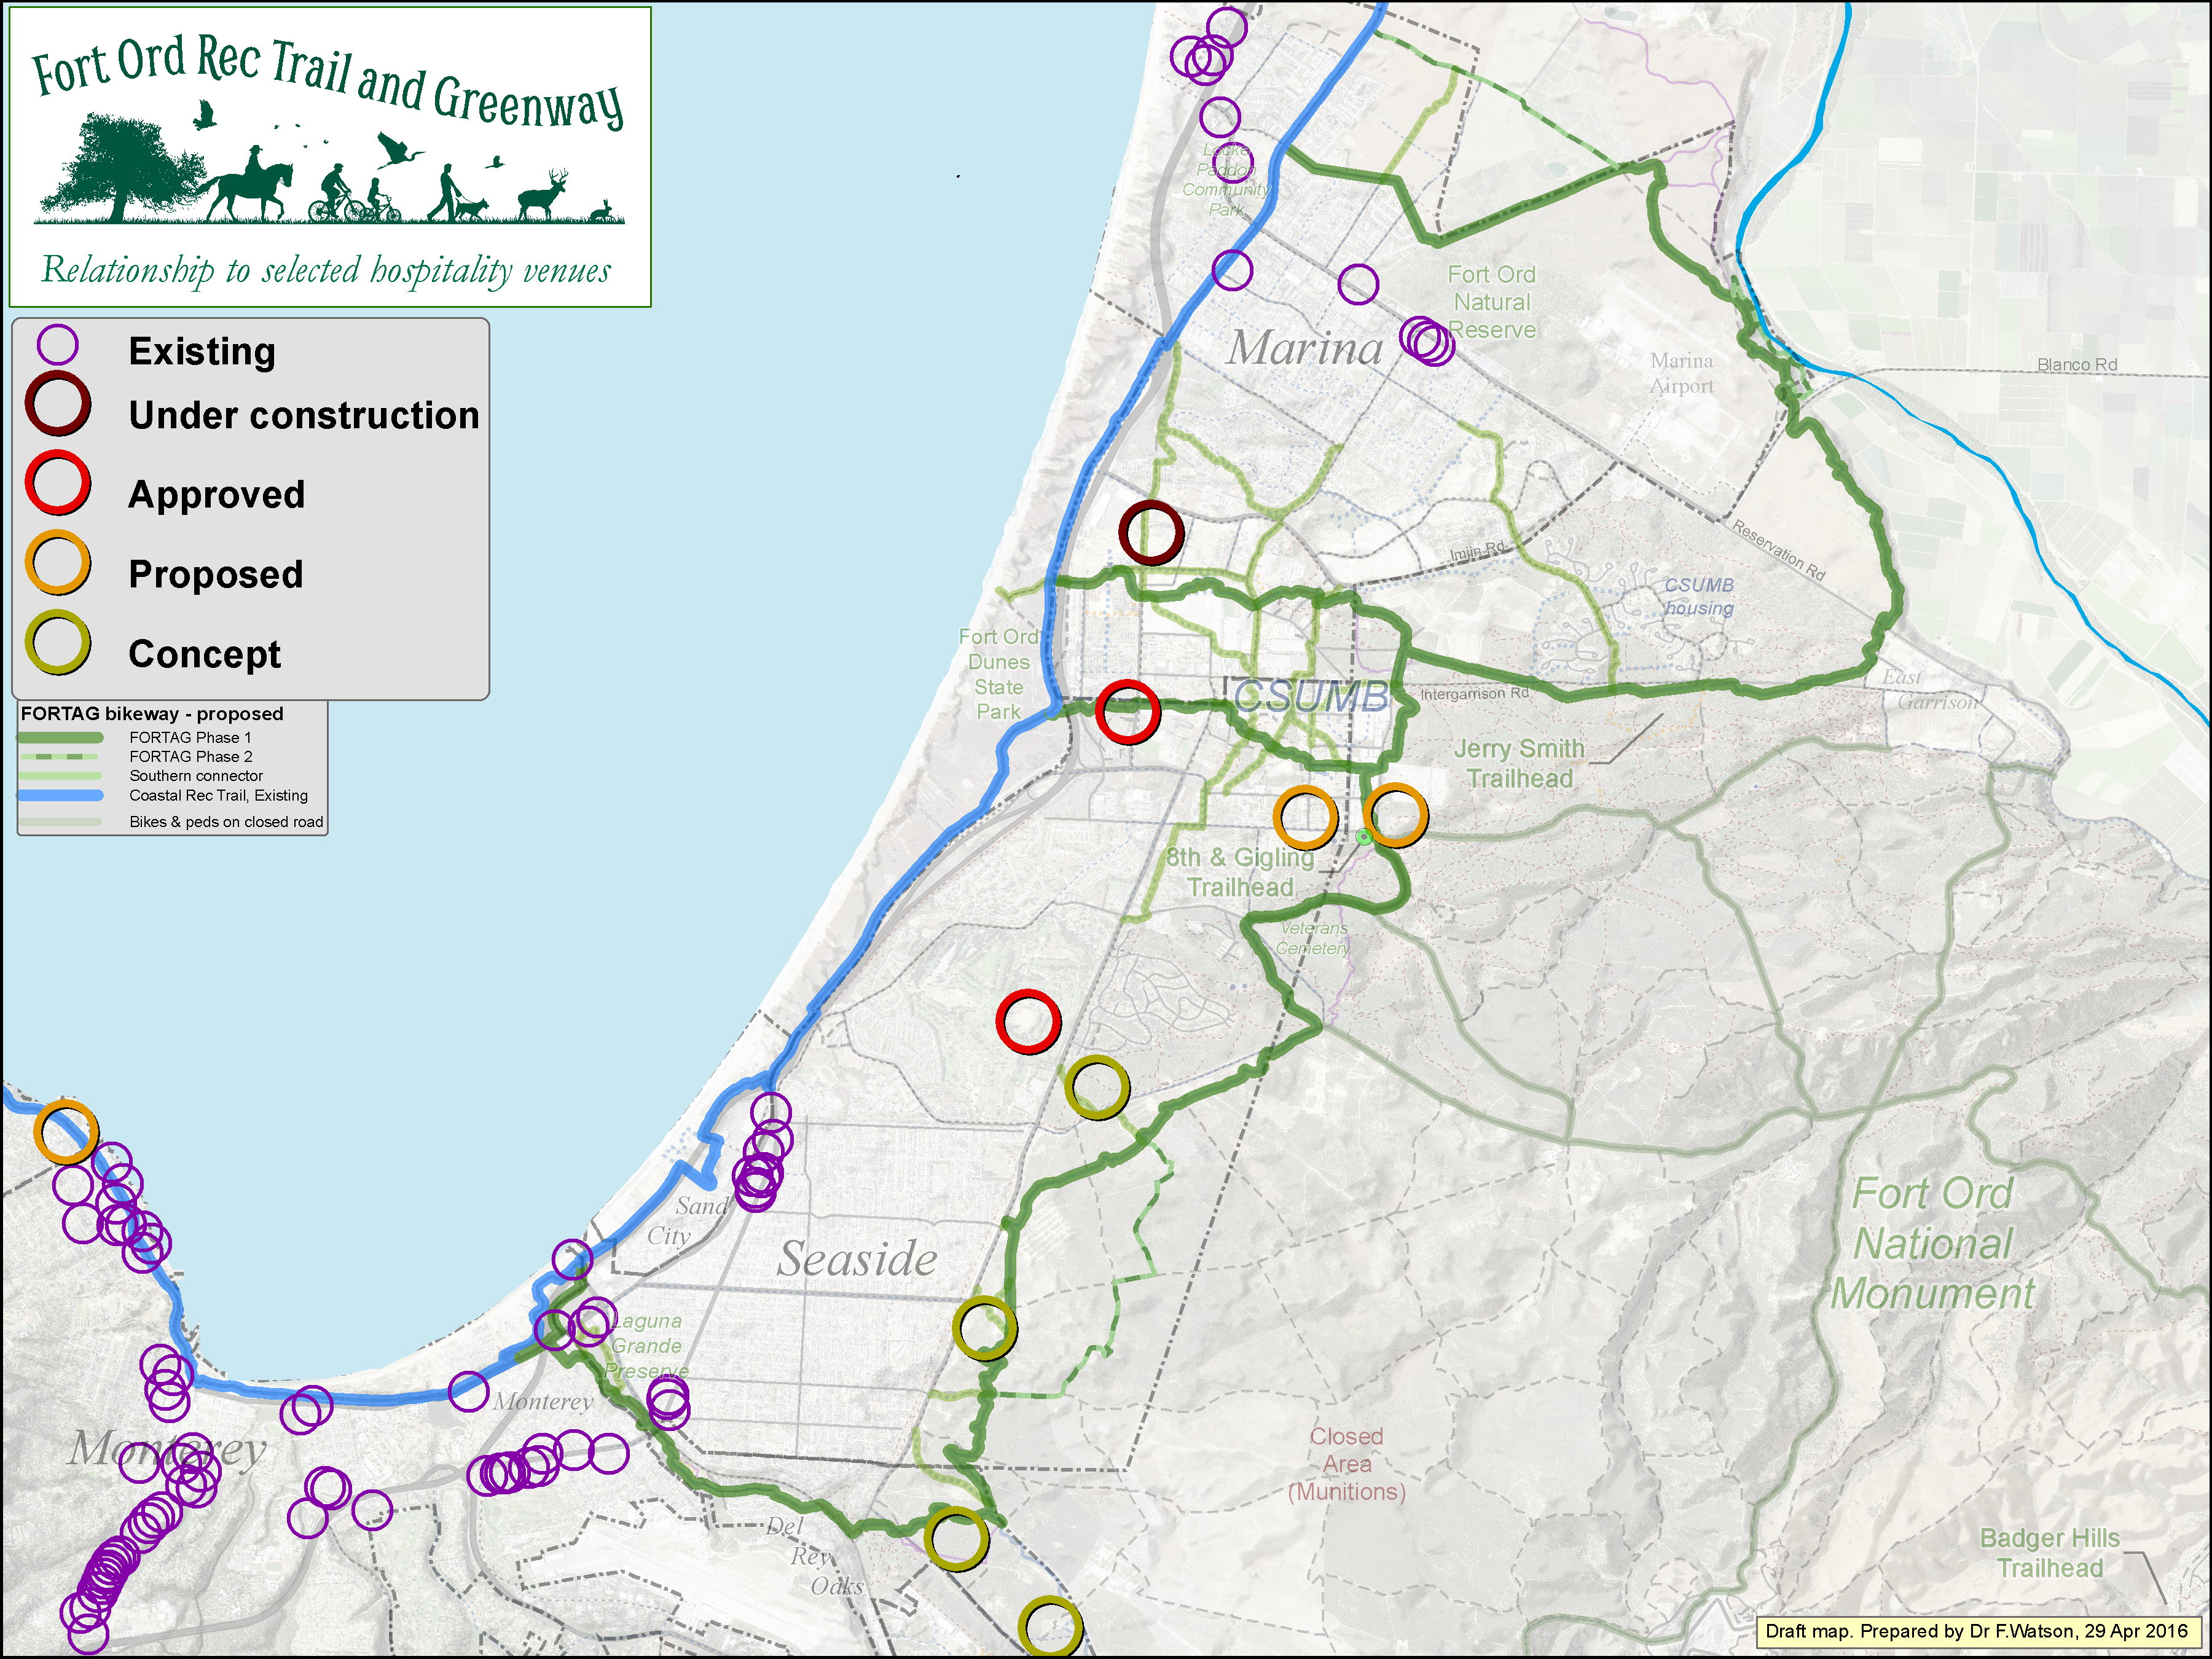This screenshot has height=1659, width=2212.
Task: Click the Under construction dark red legend circle
Action: (58, 405)
